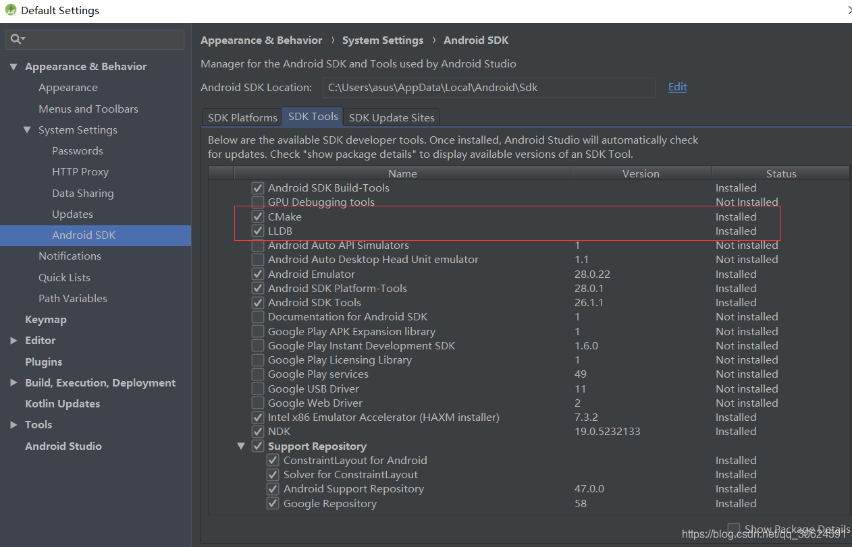Uncheck Android SDK Platform-Tools
The width and height of the screenshot is (852, 547).
tap(258, 289)
